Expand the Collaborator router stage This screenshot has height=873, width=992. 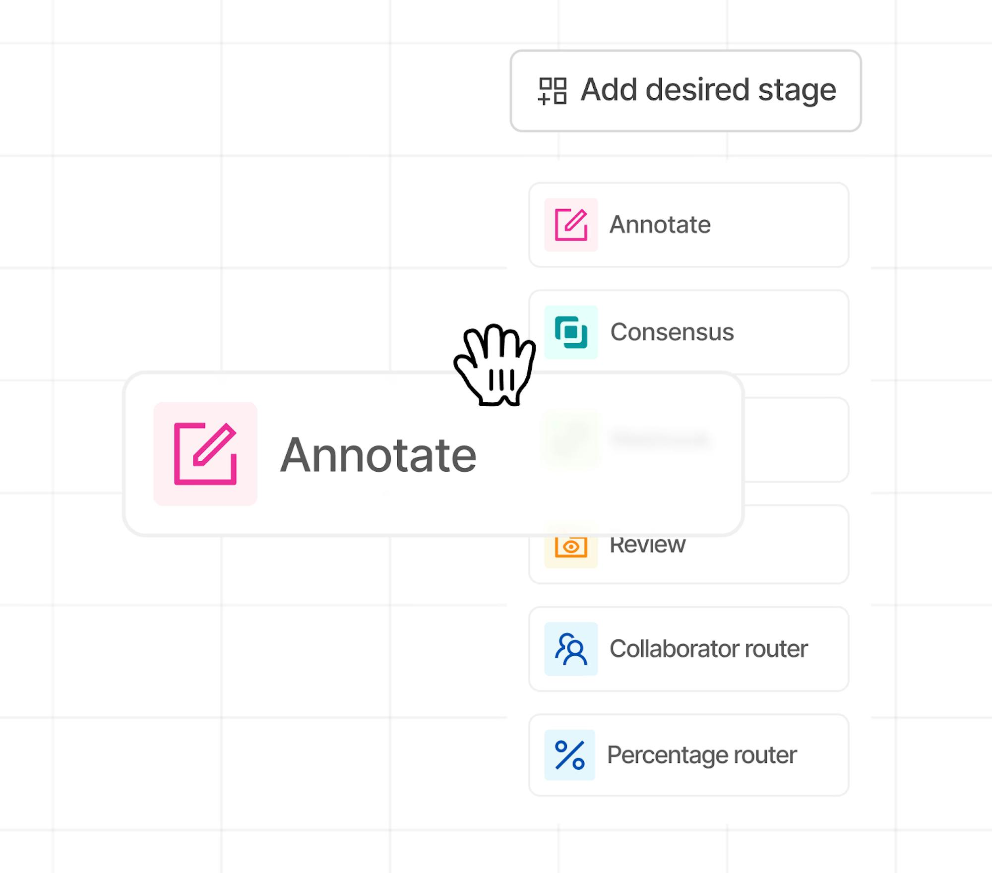689,649
